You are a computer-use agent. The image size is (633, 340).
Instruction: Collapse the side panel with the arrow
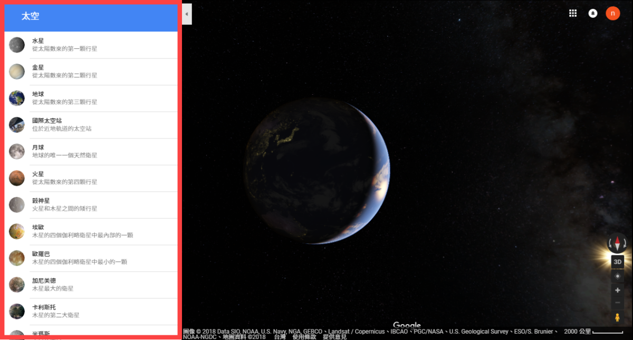tap(187, 14)
